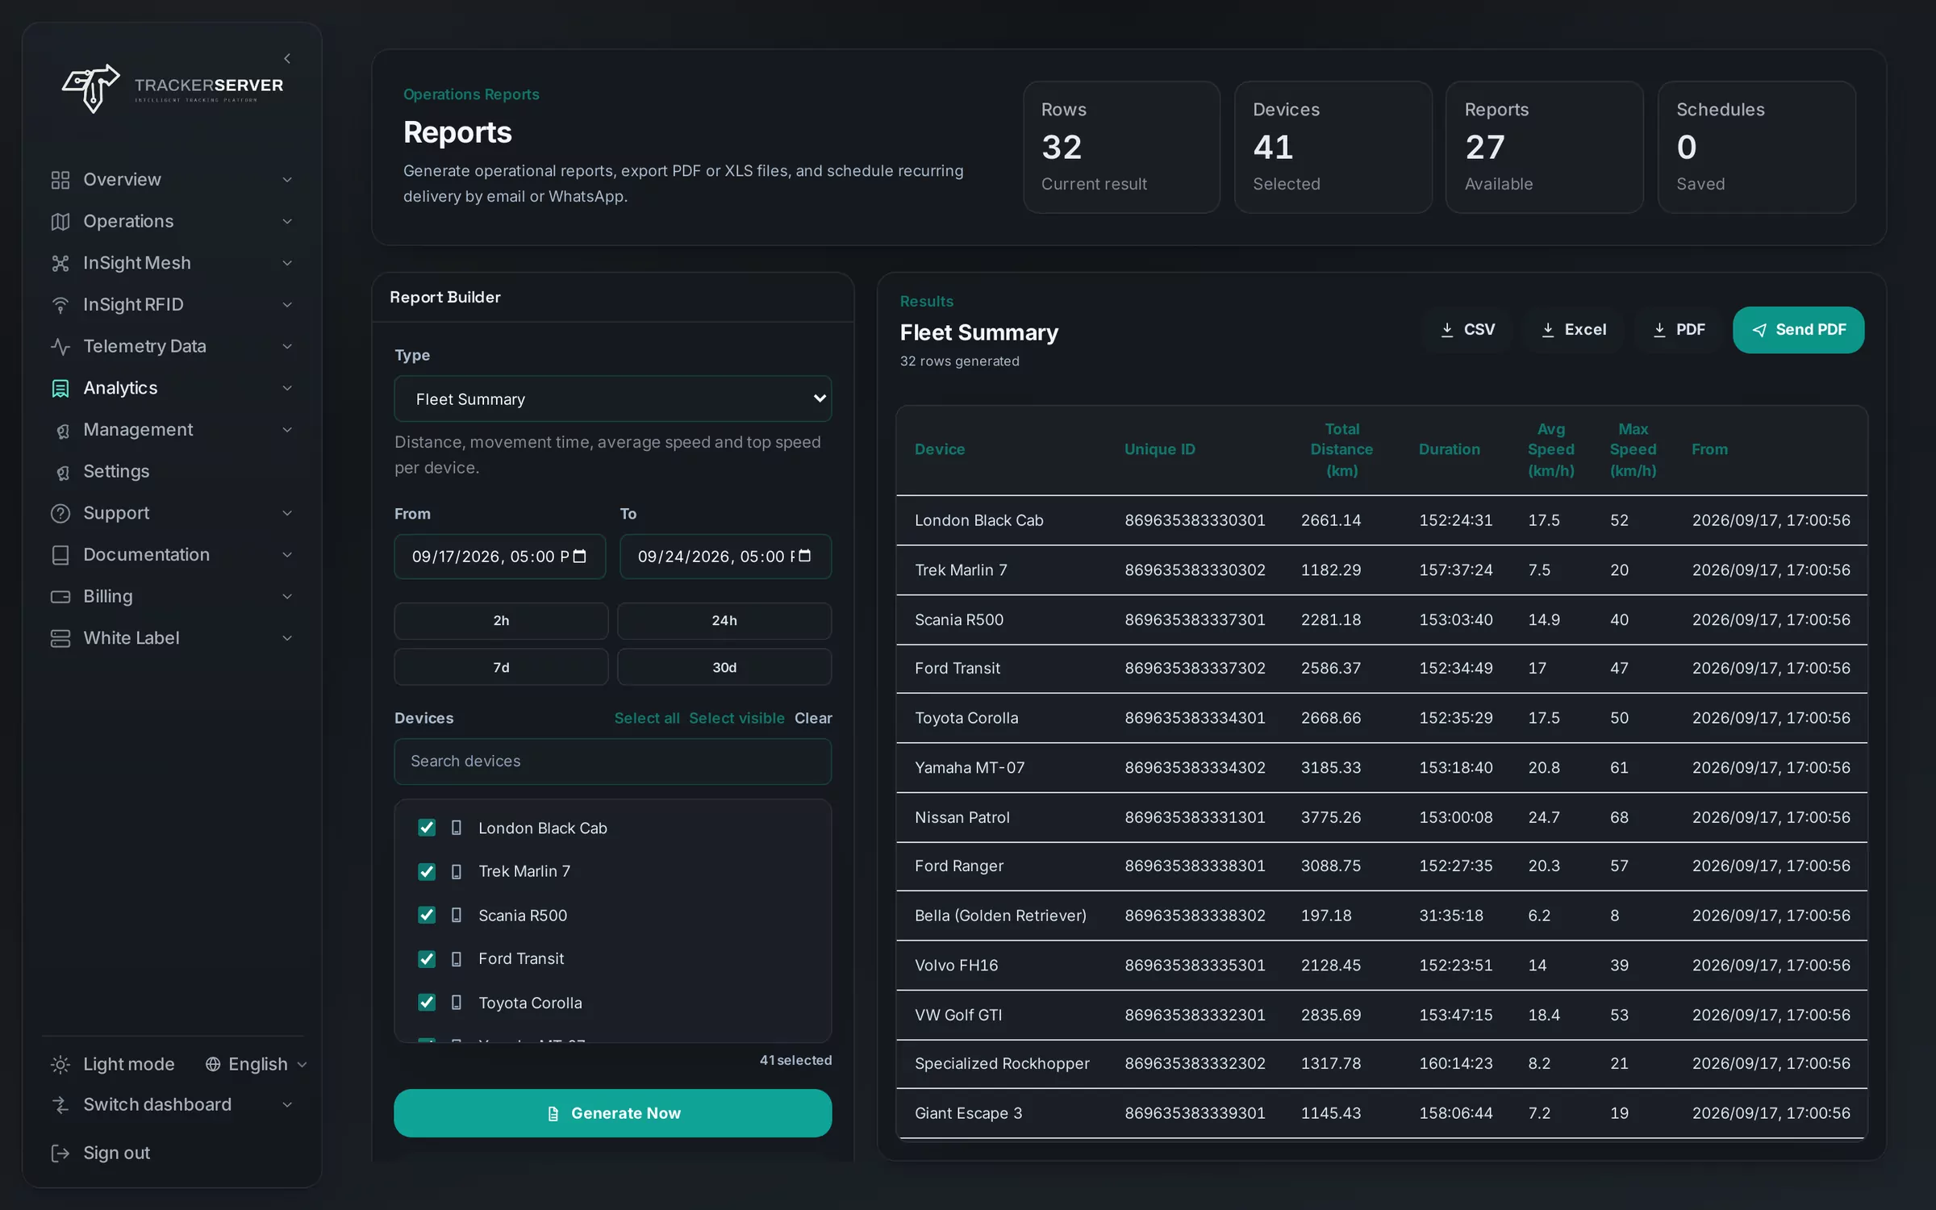Screen dimensions: 1936x1210
Task: Click the Billing card icon
Action: 60,596
